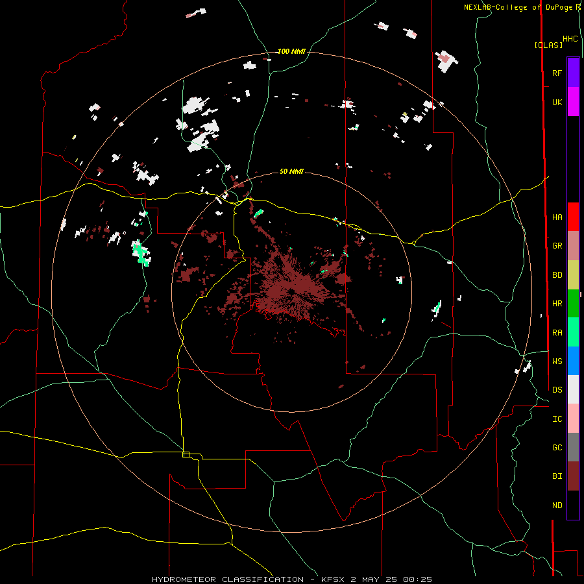Click the GC gray legend swatch

tap(573, 447)
